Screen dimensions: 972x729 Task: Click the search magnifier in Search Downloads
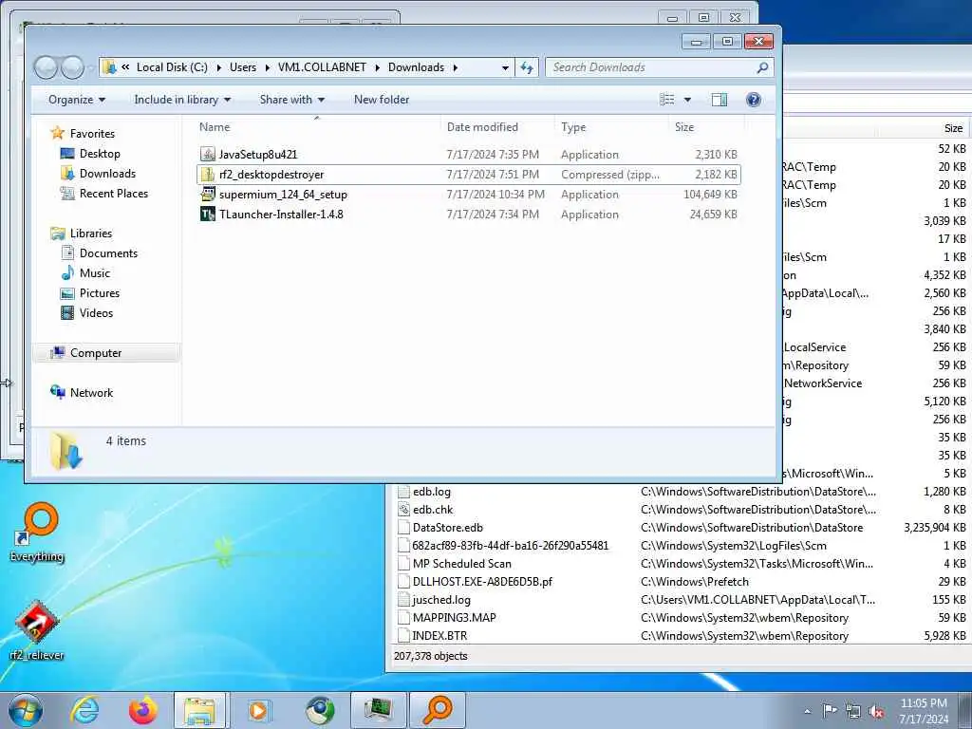tap(762, 67)
